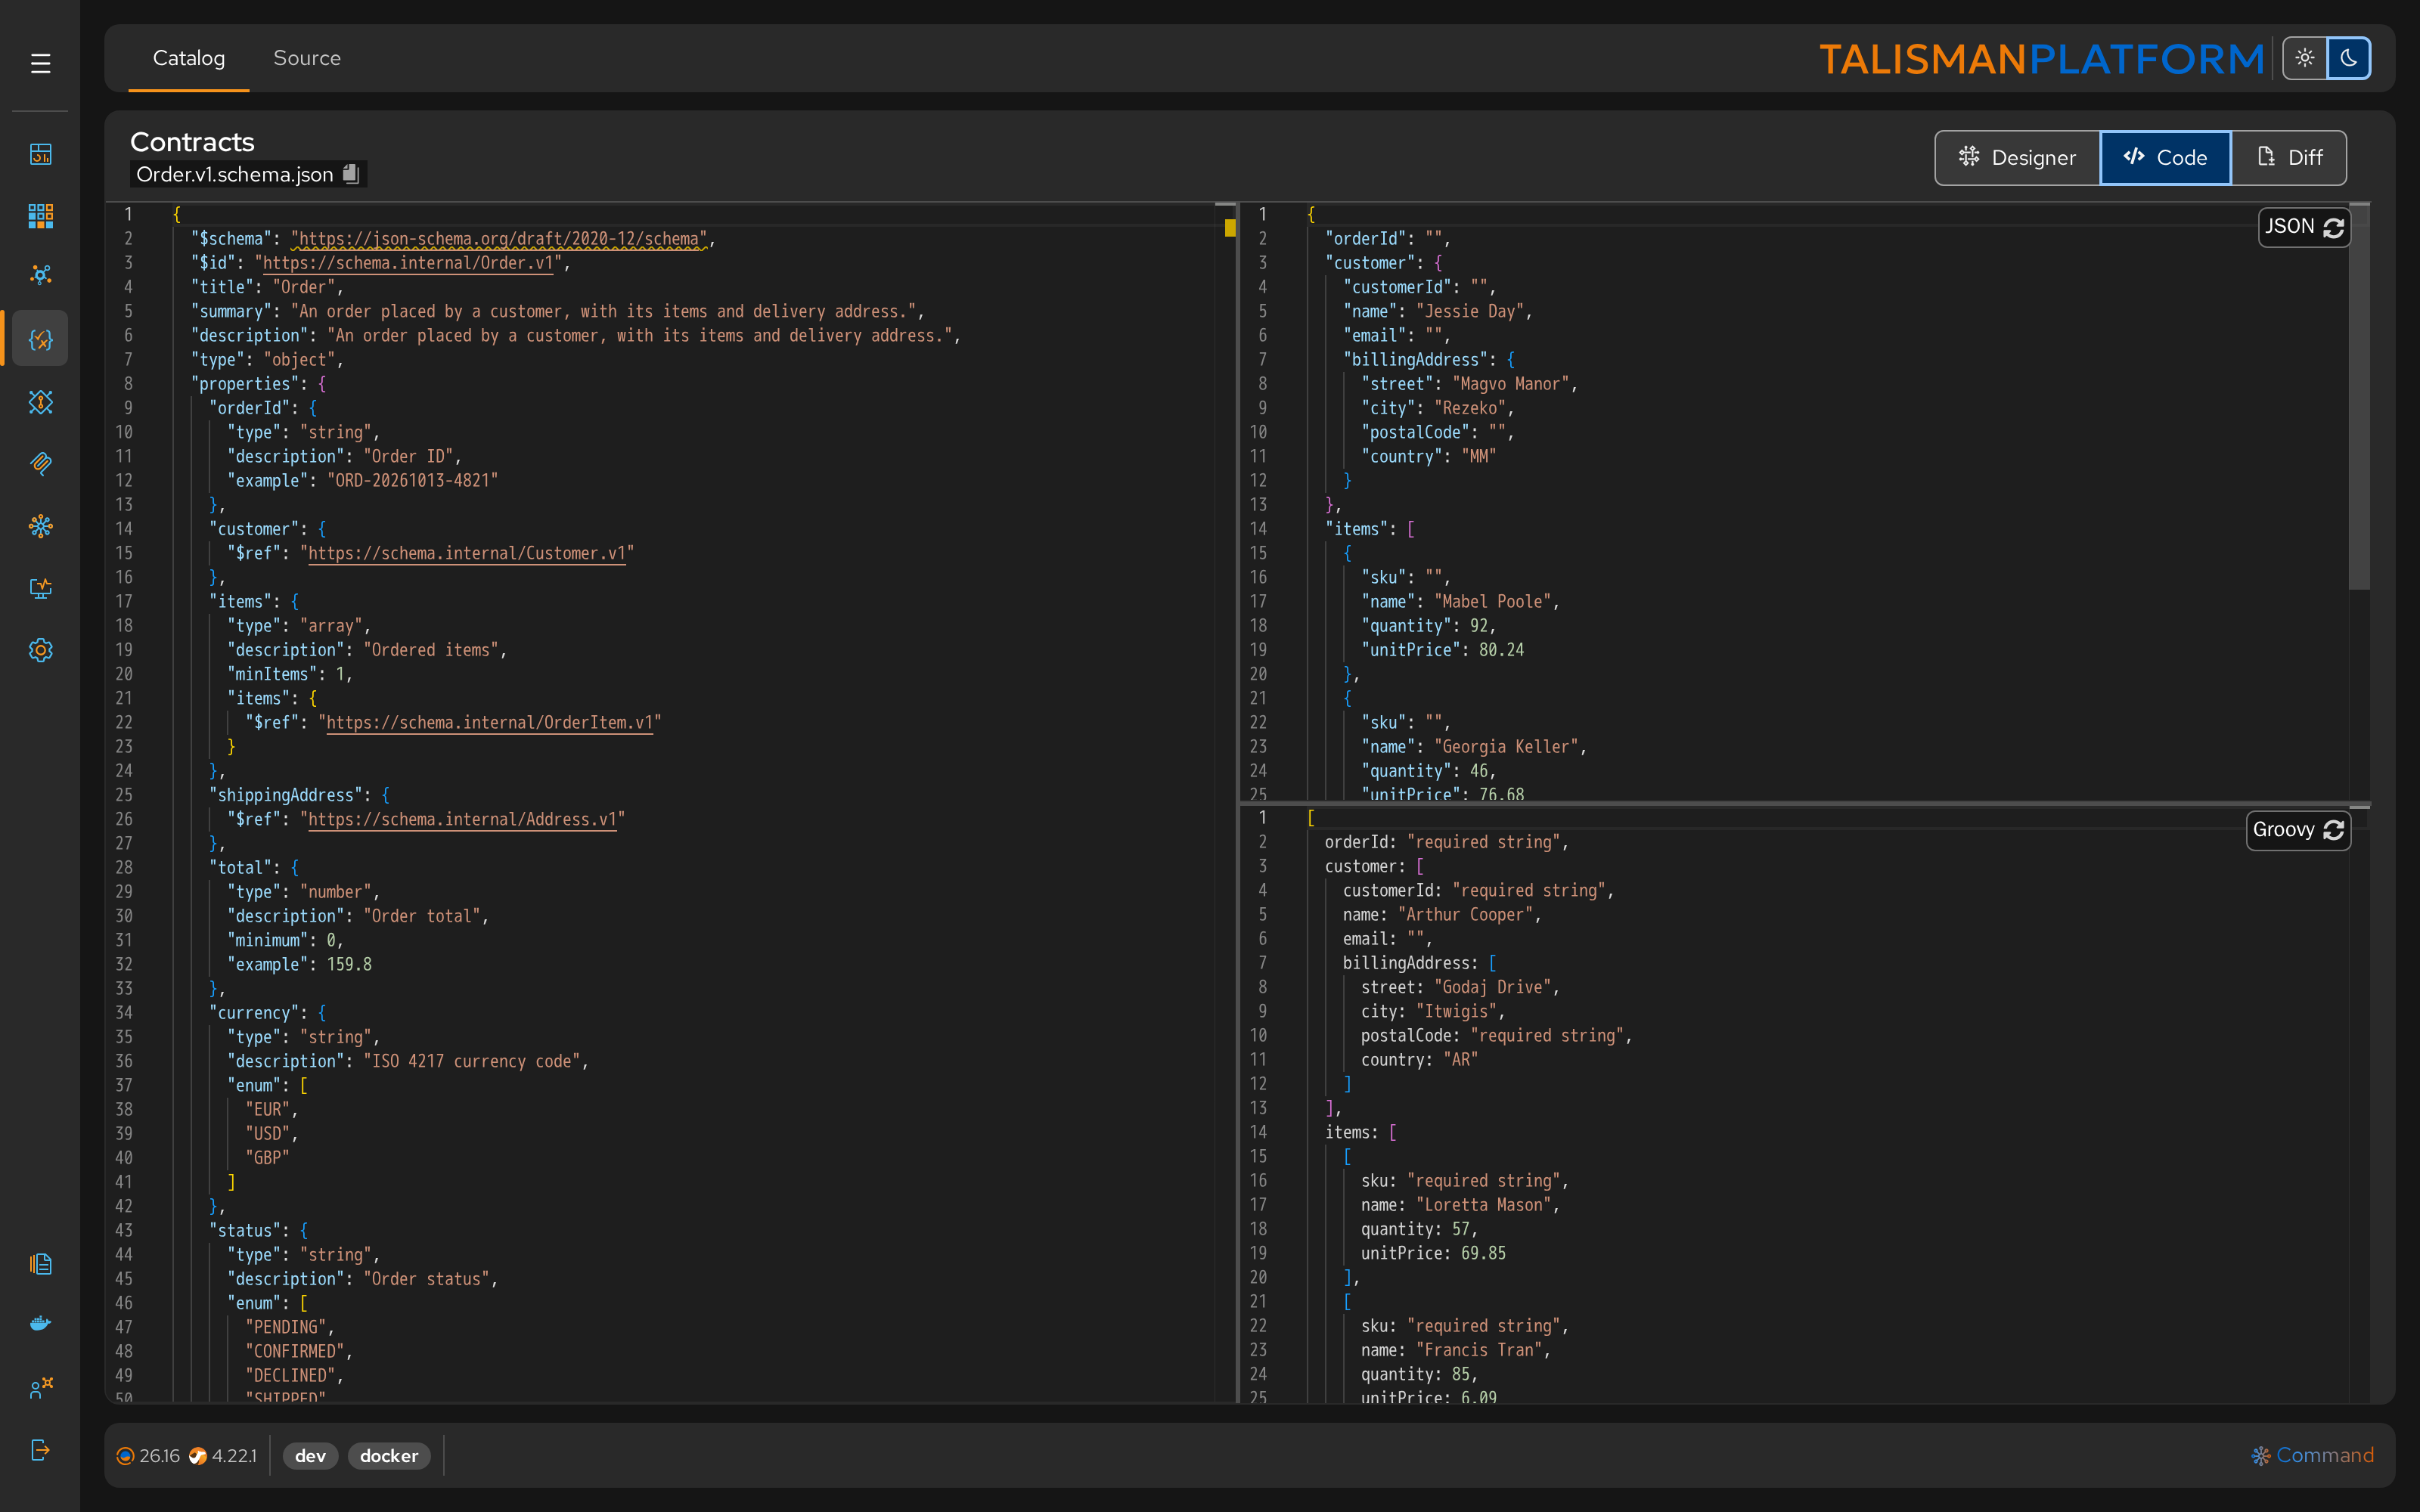The width and height of the screenshot is (2420, 1512).
Task: Open the monitor pulse sidebar icon
Action: pyautogui.click(x=40, y=588)
